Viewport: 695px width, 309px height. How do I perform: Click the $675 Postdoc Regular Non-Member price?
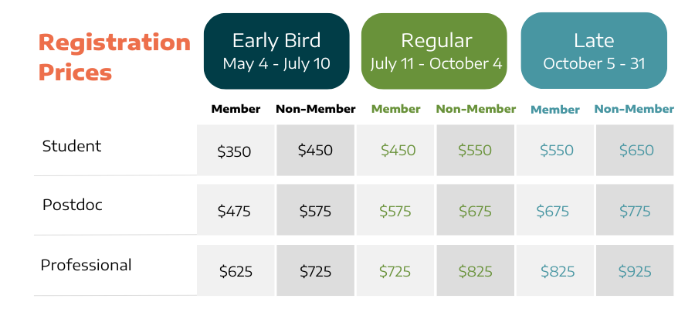476,211
